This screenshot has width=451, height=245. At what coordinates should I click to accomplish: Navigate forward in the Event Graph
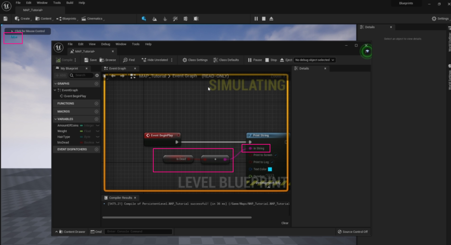(122, 76)
